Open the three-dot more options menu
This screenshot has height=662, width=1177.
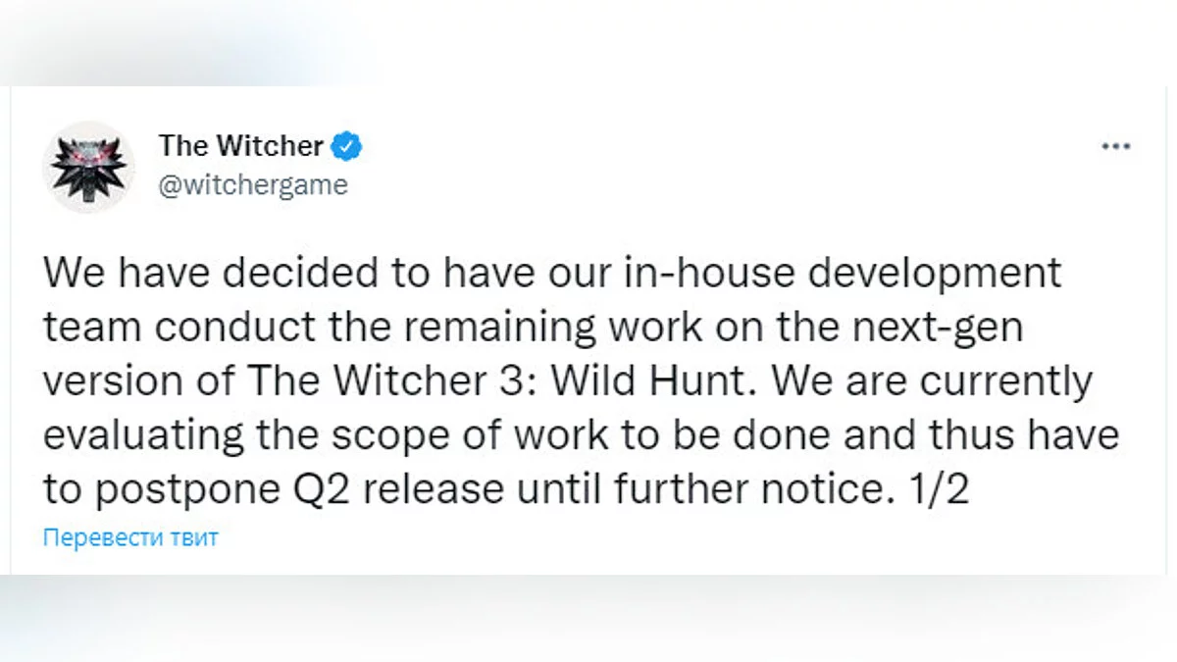point(1116,147)
